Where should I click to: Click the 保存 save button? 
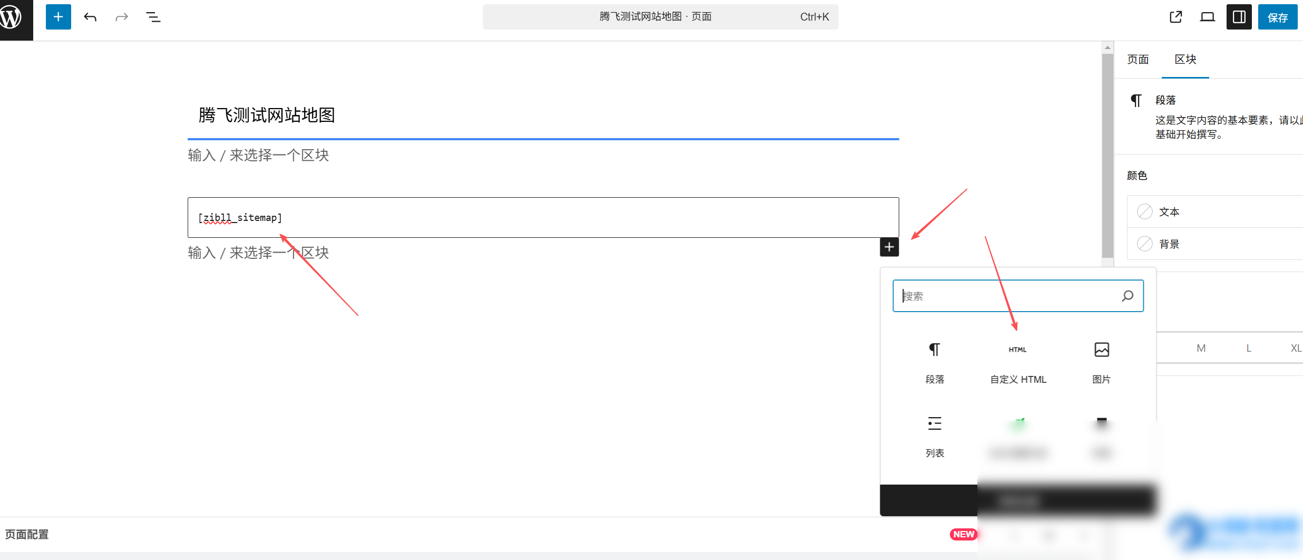point(1278,16)
